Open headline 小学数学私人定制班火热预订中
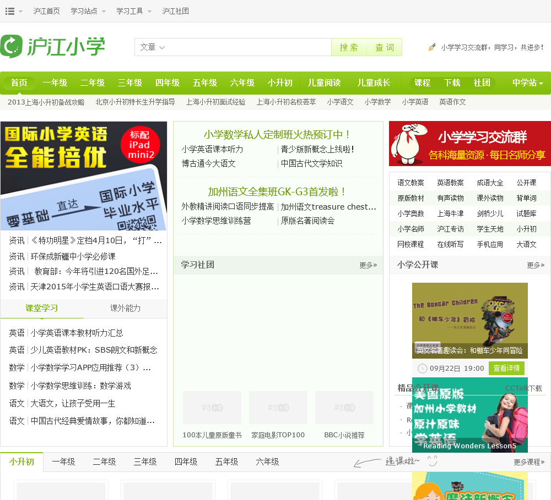Viewport: 551px width, 500px height. (x=277, y=134)
